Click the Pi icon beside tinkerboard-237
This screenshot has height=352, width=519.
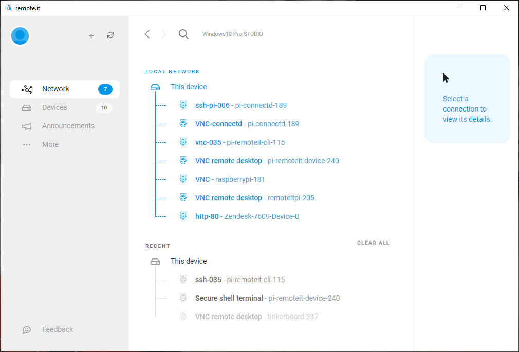183,316
